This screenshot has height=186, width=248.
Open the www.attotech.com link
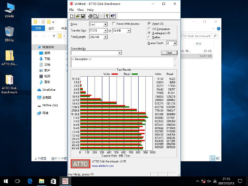(x=103, y=166)
